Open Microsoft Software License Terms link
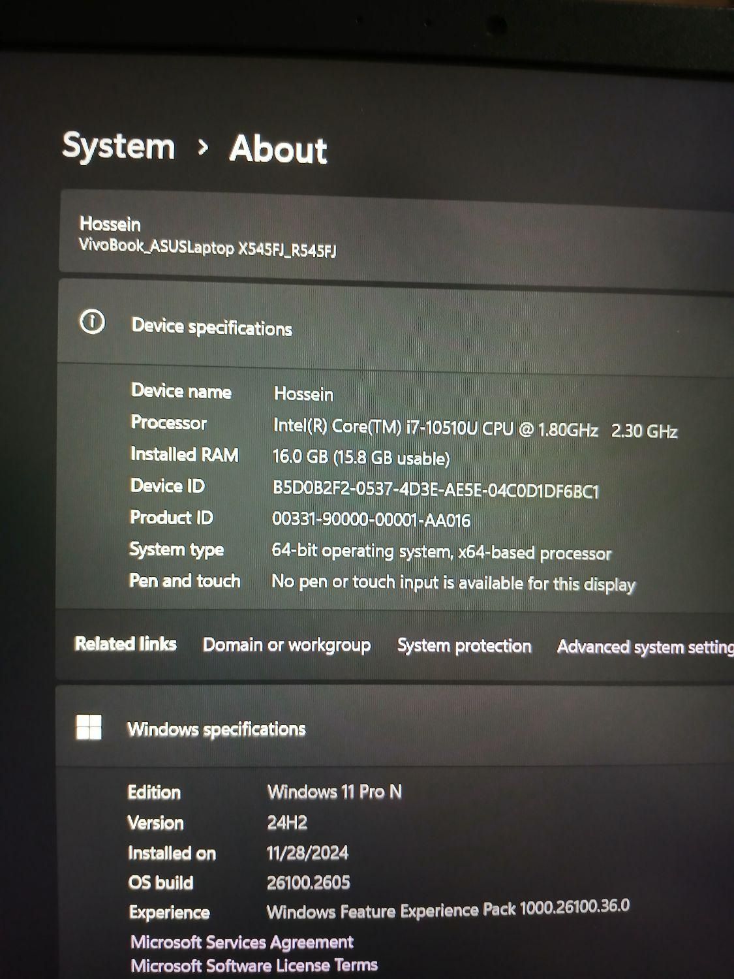Image resolution: width=734 pixels, height=979 pixels. (x=254, y=965)
